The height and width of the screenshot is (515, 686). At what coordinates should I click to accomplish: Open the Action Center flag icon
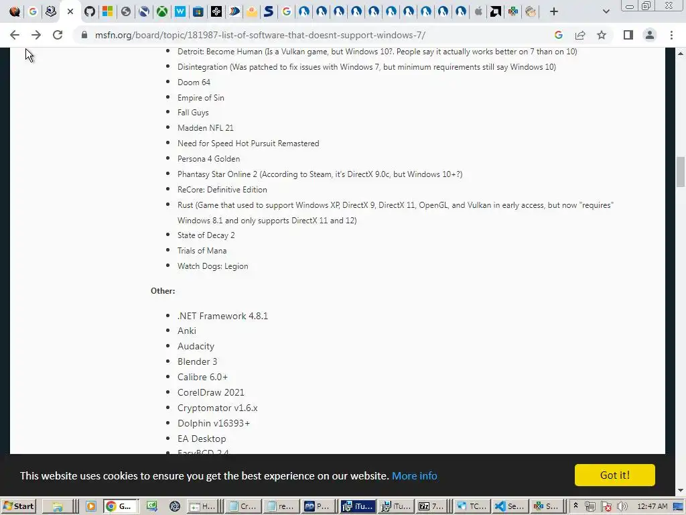click(x=606, y=507)
